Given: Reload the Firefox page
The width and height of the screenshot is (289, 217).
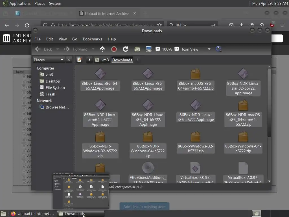Looking at the screenshot, I should pos(27,25).
